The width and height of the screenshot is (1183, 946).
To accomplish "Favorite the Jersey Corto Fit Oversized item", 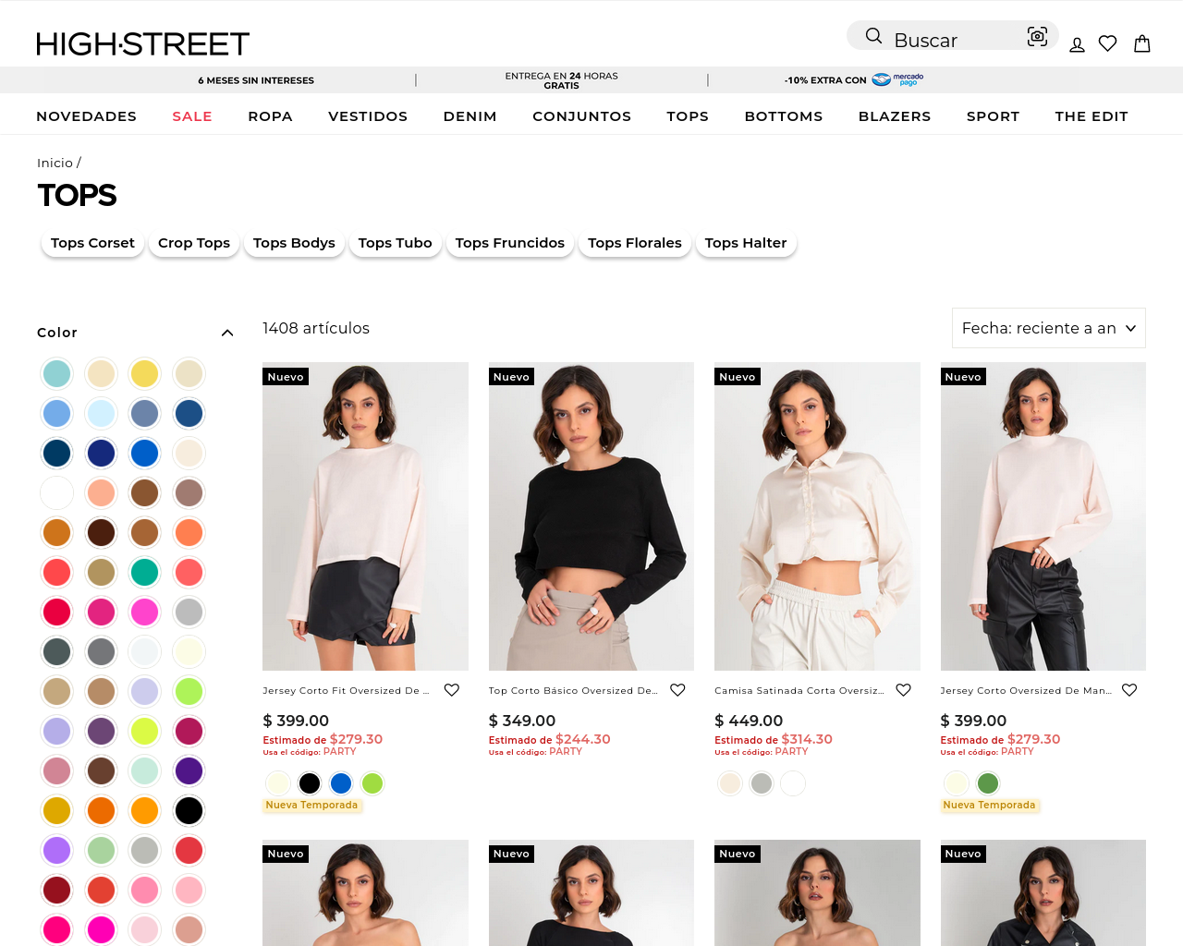I will 452,690.
